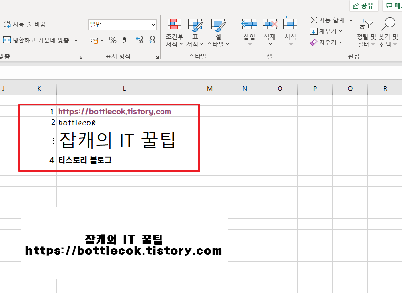
Task: Click the Share (공유) button
Action: (364, 6)
